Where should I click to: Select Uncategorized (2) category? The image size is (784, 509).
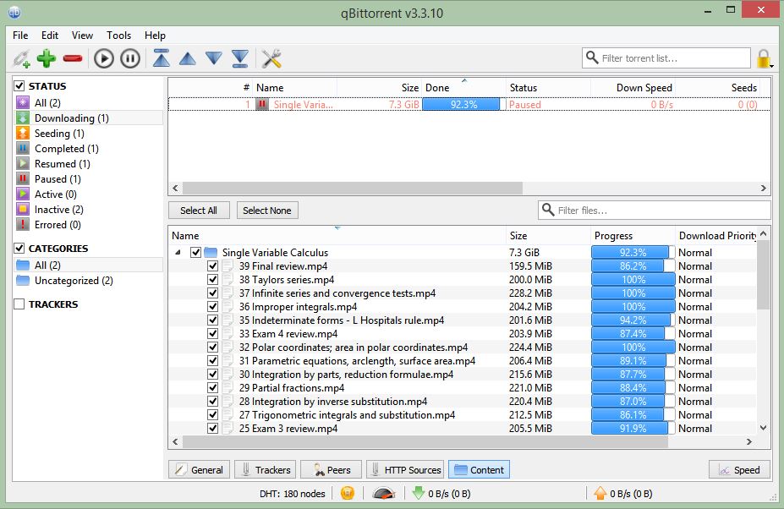74,281
